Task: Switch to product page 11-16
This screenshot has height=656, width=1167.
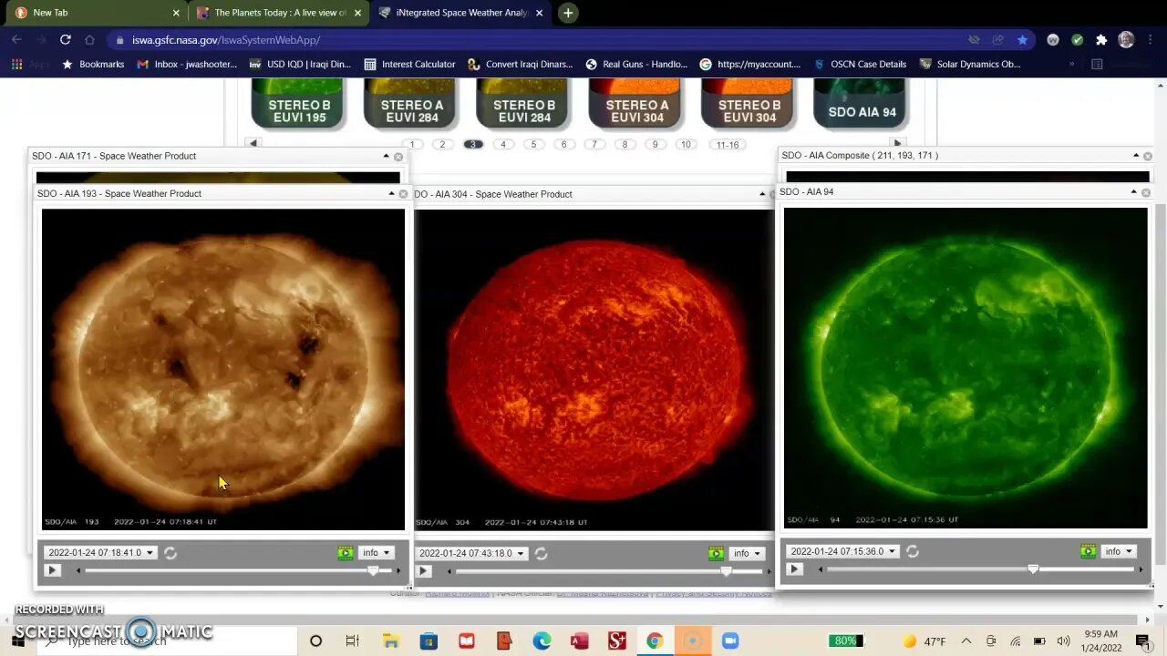Action: (x=728, y=145)
